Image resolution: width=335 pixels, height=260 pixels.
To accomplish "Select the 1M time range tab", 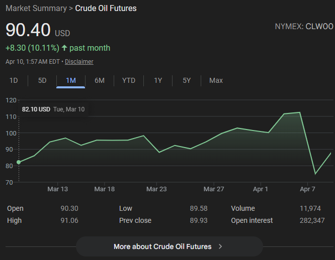I will click(70, 80).
